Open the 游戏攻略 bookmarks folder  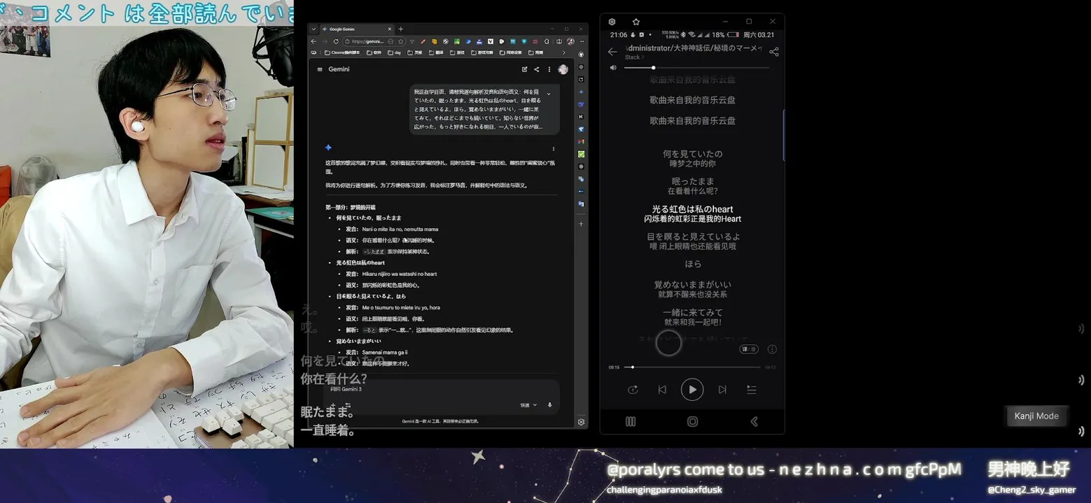pos(483,52)
